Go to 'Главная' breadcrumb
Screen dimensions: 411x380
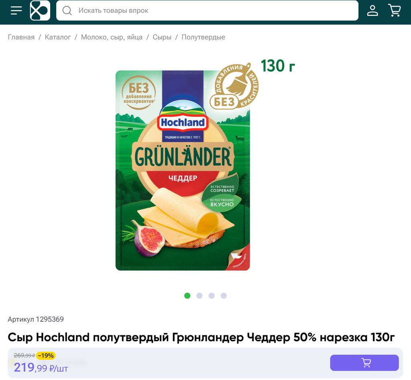21,37
